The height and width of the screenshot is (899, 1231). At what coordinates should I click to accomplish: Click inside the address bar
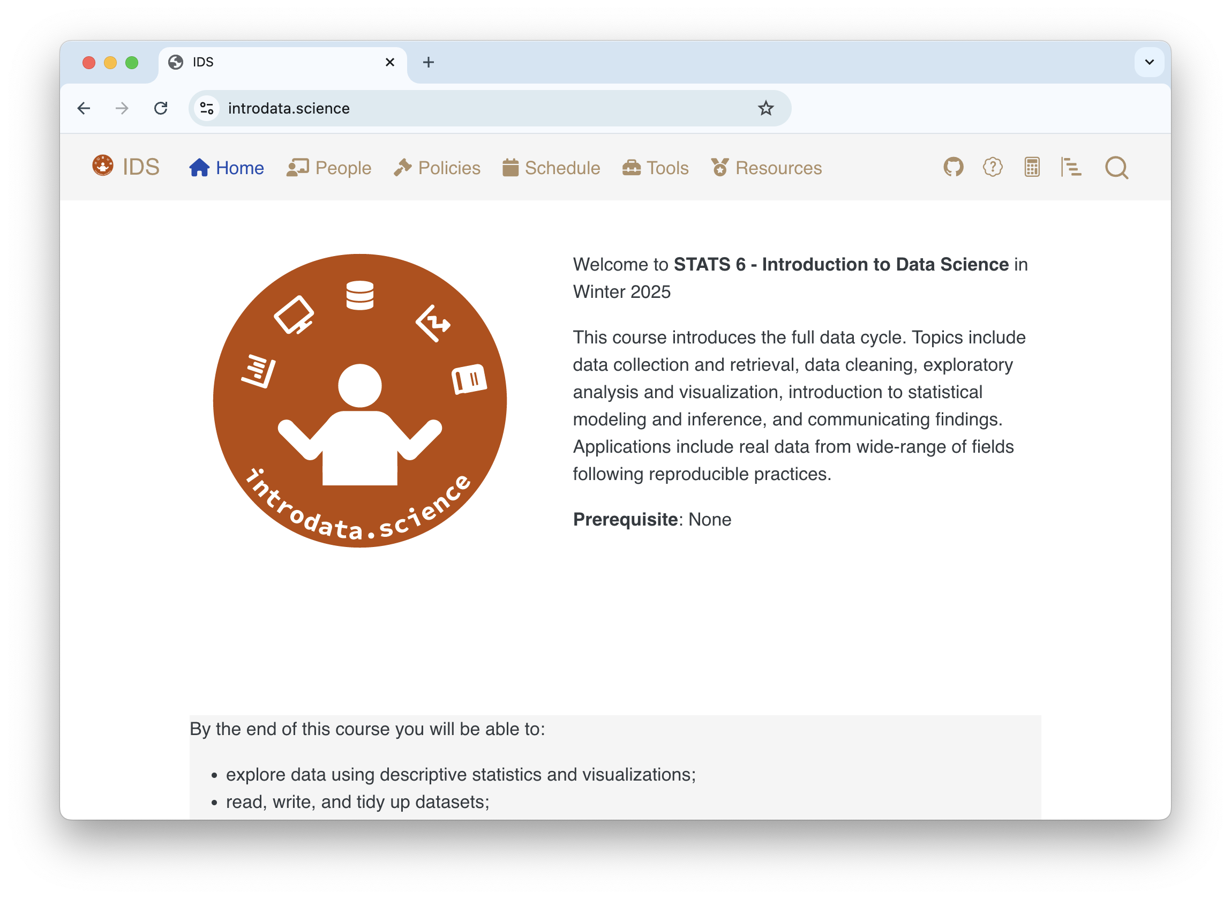click(490, 108)
